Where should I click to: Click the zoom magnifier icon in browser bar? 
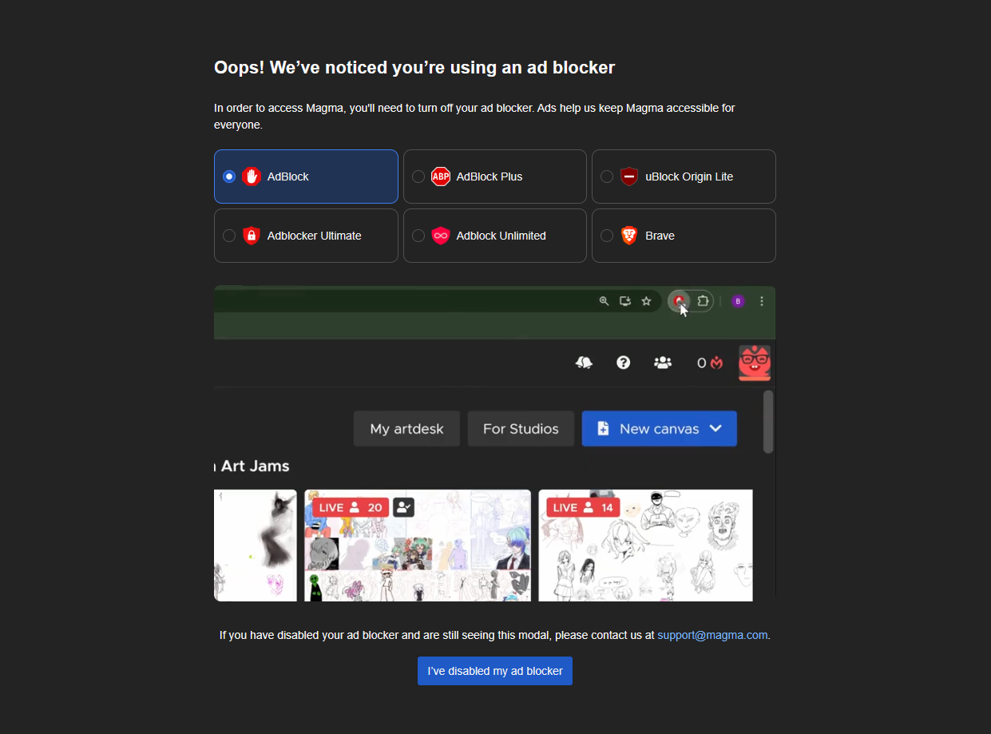[x=604, y=301]
